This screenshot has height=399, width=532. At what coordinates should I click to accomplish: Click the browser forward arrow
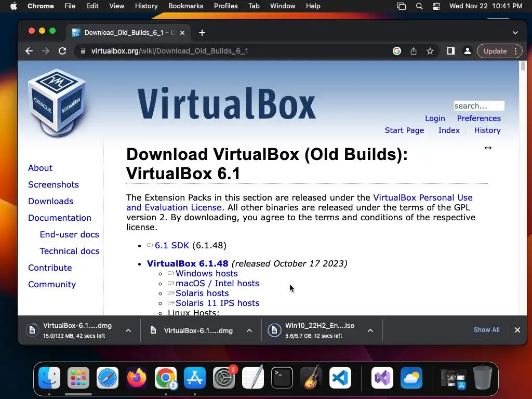pyautogui.click(x=46, y=51)
